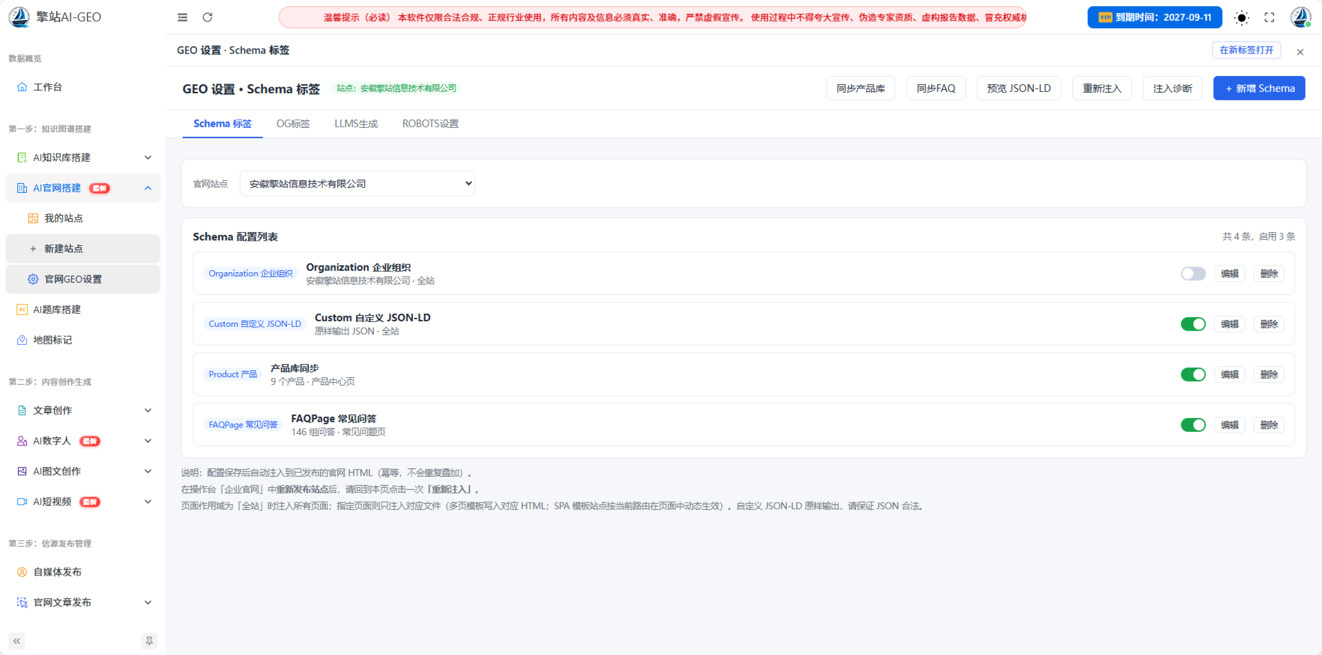Open the ROBOTS设置 tab

430,124
